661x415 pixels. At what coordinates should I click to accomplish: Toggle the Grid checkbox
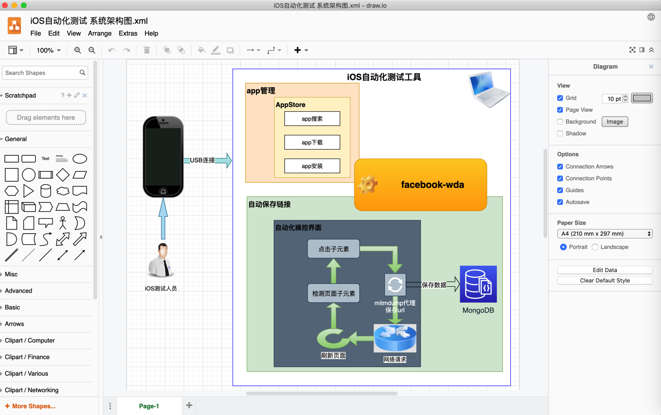pyautogui.click(x=560, y=98)
